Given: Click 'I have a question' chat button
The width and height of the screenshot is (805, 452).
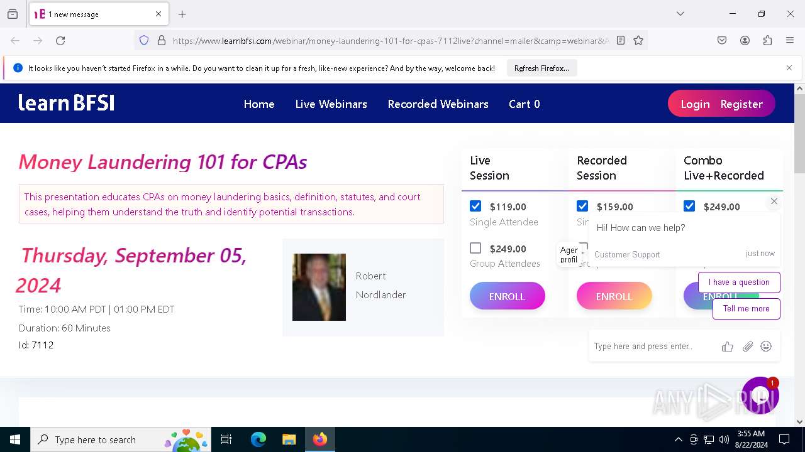Looking at the screenshot, I should click(x=739, y=282).
